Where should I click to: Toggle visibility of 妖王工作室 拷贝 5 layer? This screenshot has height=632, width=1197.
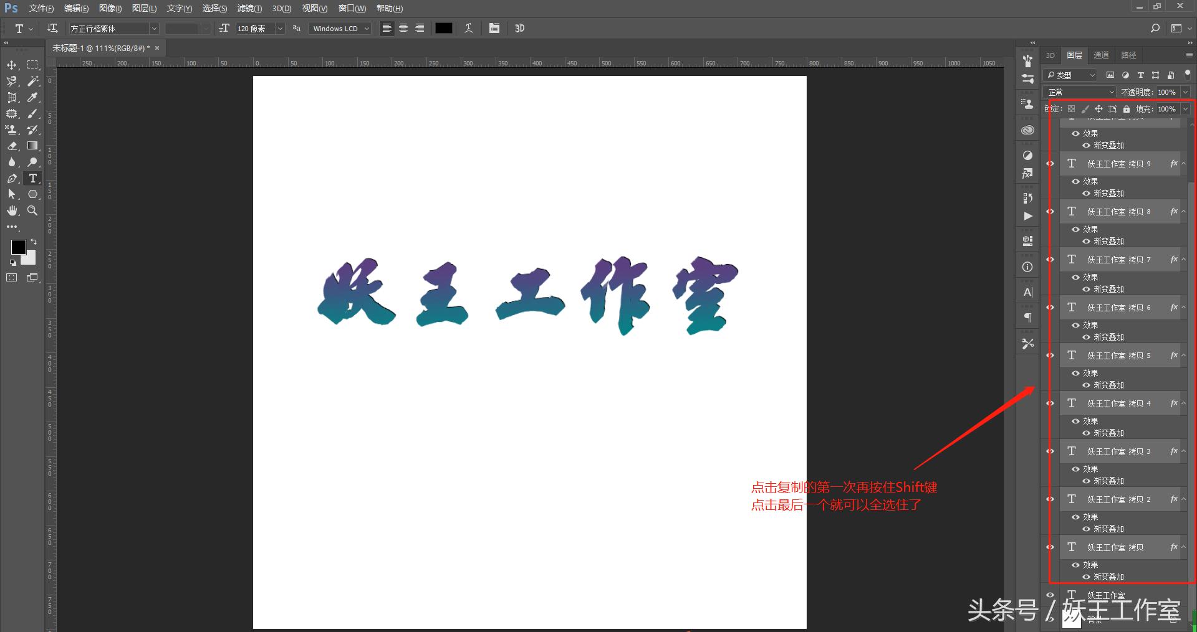[x=1050, y=355]
